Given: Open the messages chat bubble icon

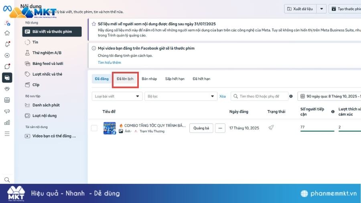Looking at the screenshot, I should pyautogui.click(x=7, y=67).
